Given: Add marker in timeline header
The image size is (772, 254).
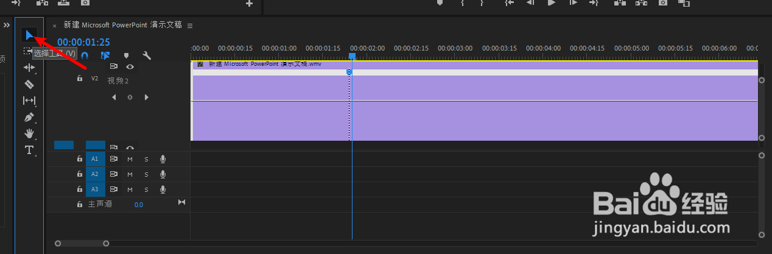Looking at the screenshot, I should [126, 55].
